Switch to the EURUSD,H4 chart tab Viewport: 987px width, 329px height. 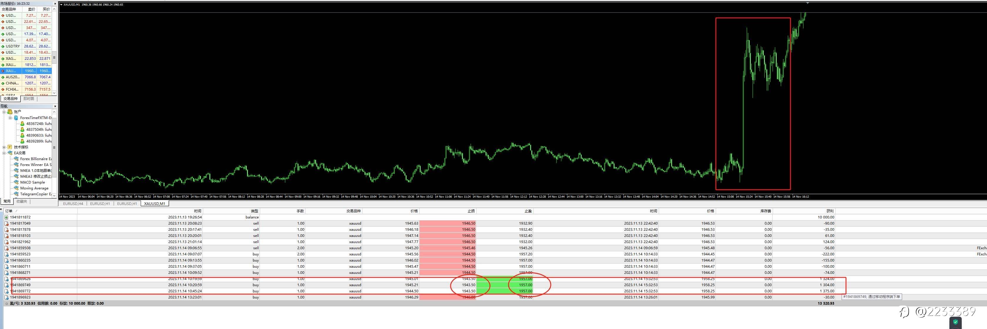[x=73, y=204]
